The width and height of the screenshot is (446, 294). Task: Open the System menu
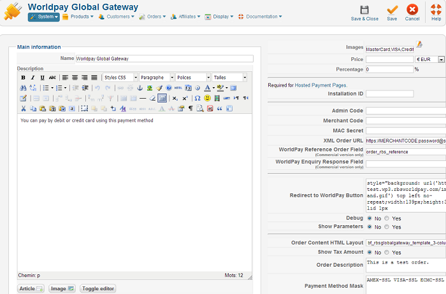pos(44,17)
